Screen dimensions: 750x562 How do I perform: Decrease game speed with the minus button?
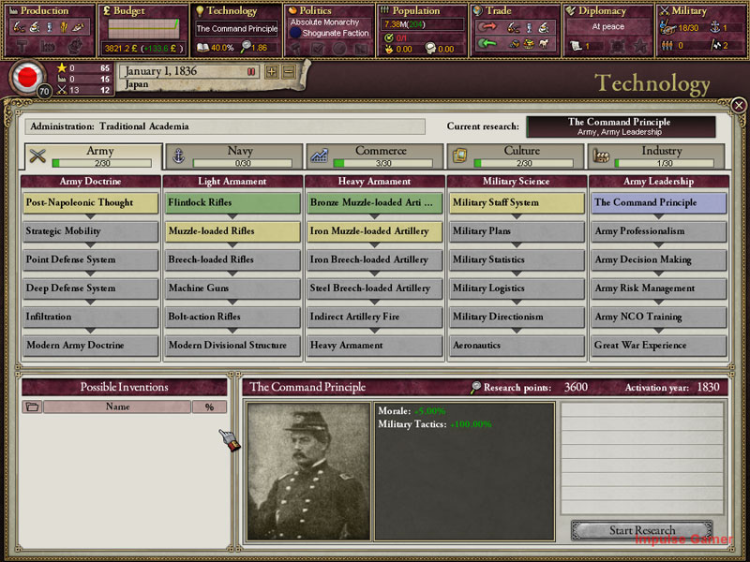289,72
